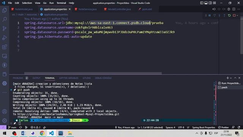Viewport: 243px width, 137px height.
Task: Pause the debug session
Action: (x=210, y=15)
